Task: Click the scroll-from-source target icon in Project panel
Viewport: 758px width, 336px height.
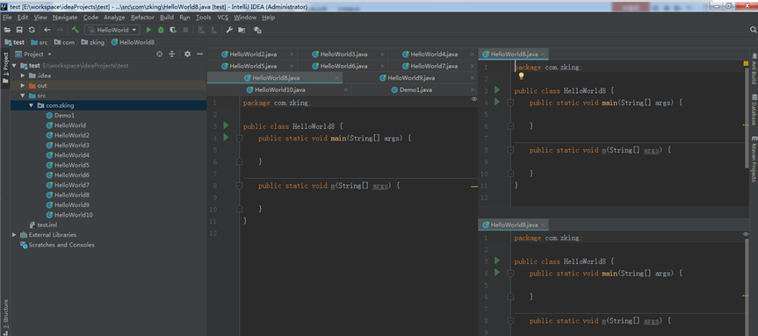Action: click(x=160, y=54)
